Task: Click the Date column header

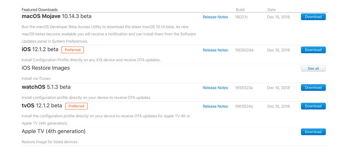Action: click(272, 10)
